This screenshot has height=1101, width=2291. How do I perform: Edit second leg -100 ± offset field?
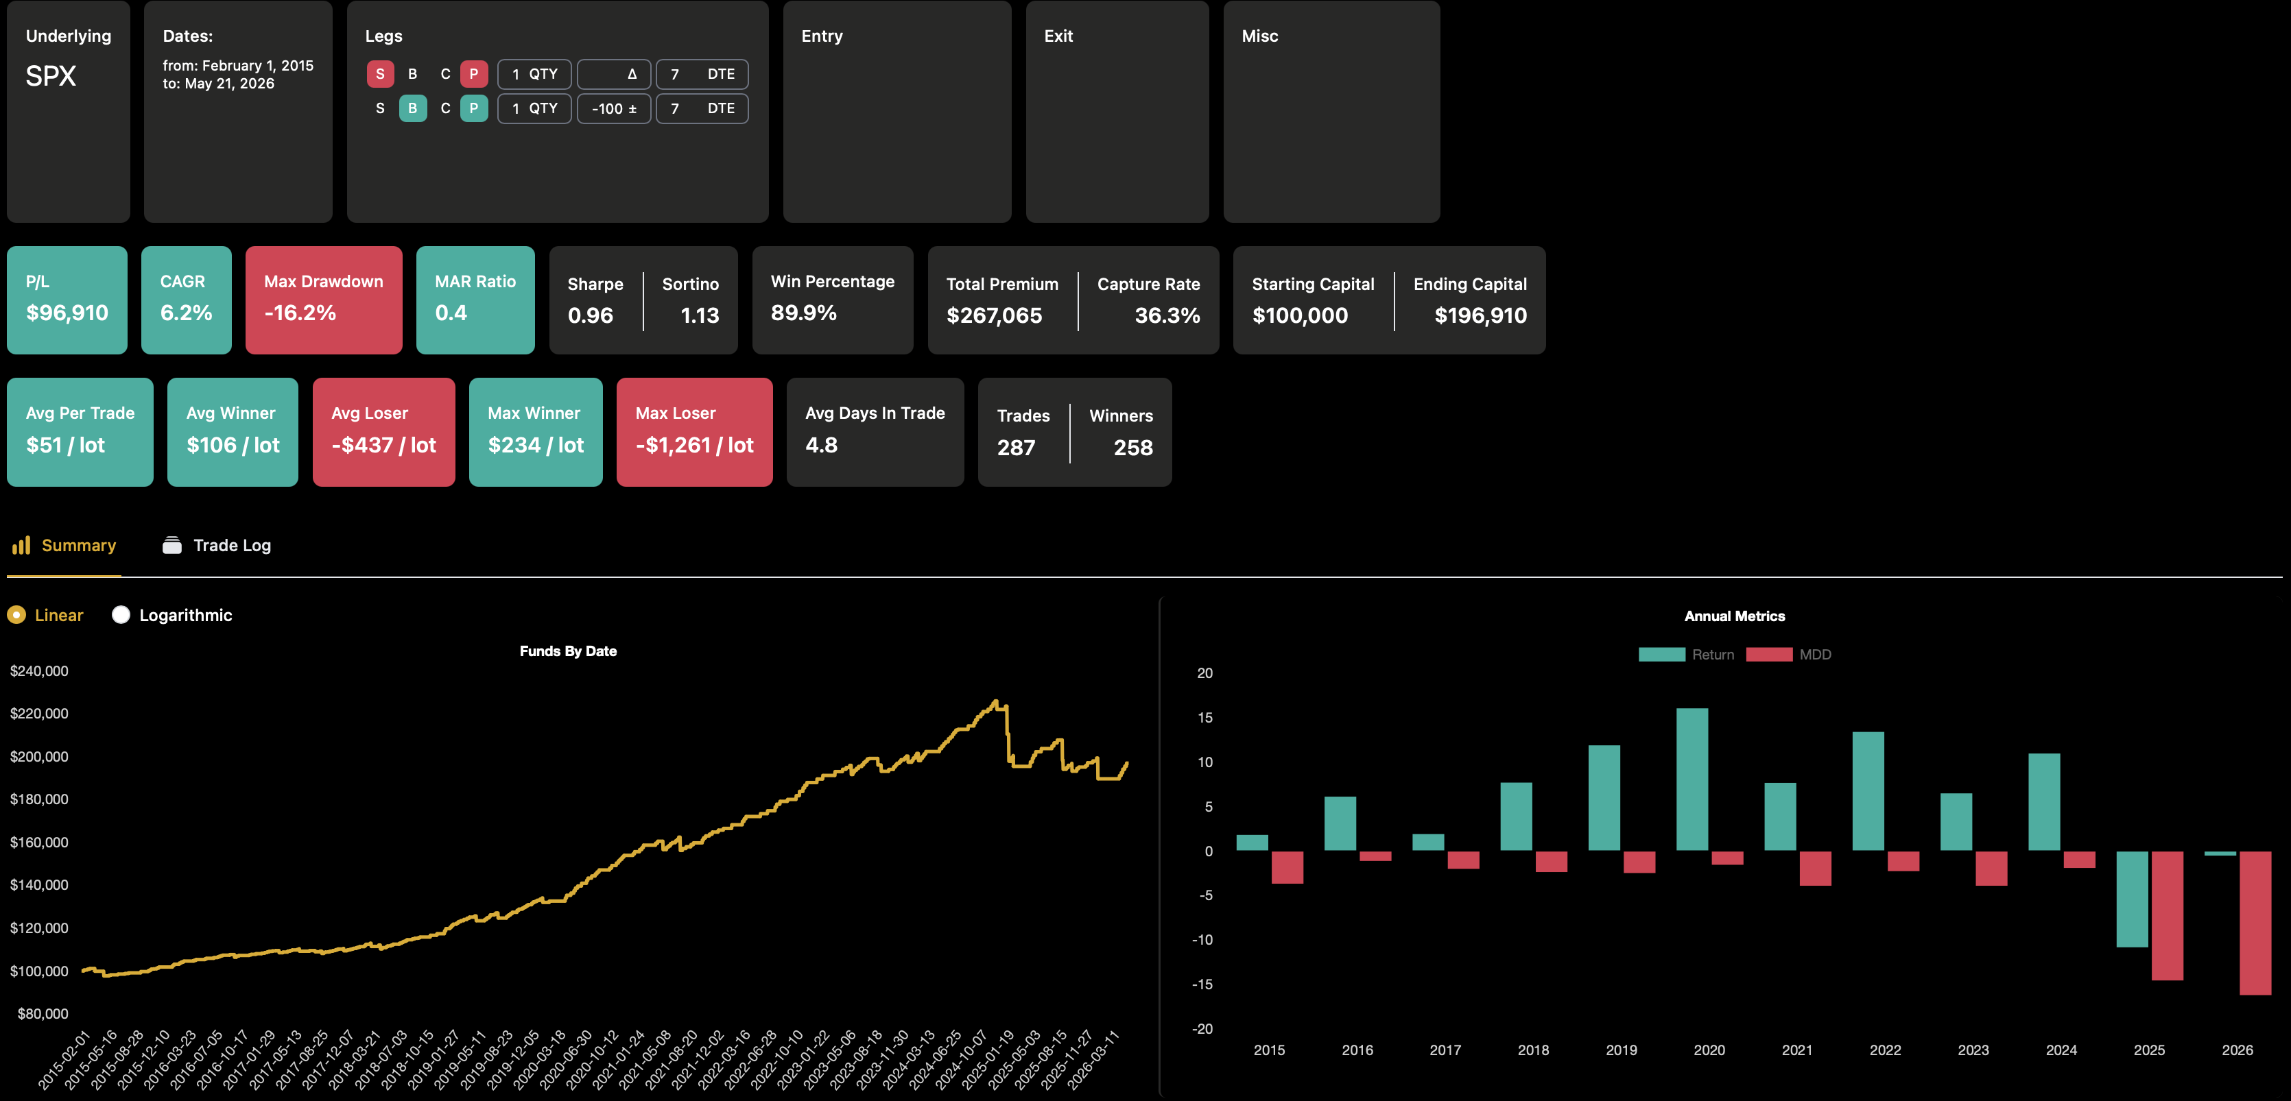tap(615, 108)
